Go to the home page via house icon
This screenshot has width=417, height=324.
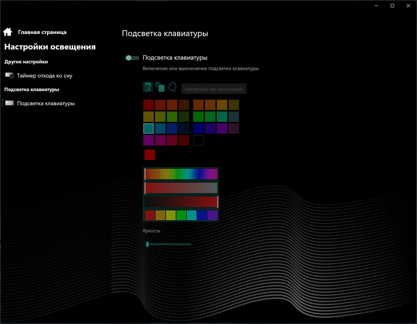(8, 32)
